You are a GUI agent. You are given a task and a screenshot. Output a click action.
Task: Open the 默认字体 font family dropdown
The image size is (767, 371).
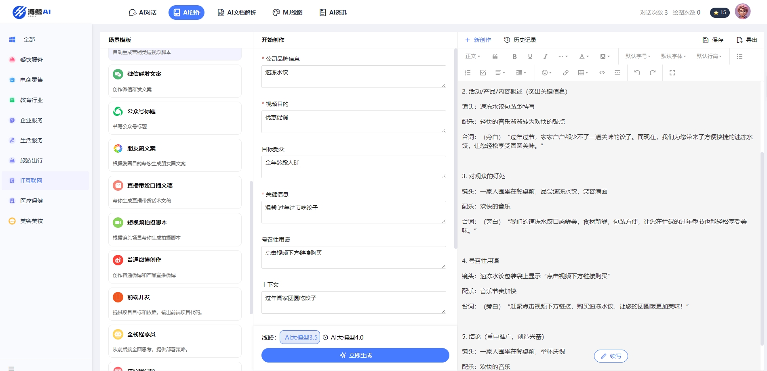pyautogui.click(x=673, y=56)
